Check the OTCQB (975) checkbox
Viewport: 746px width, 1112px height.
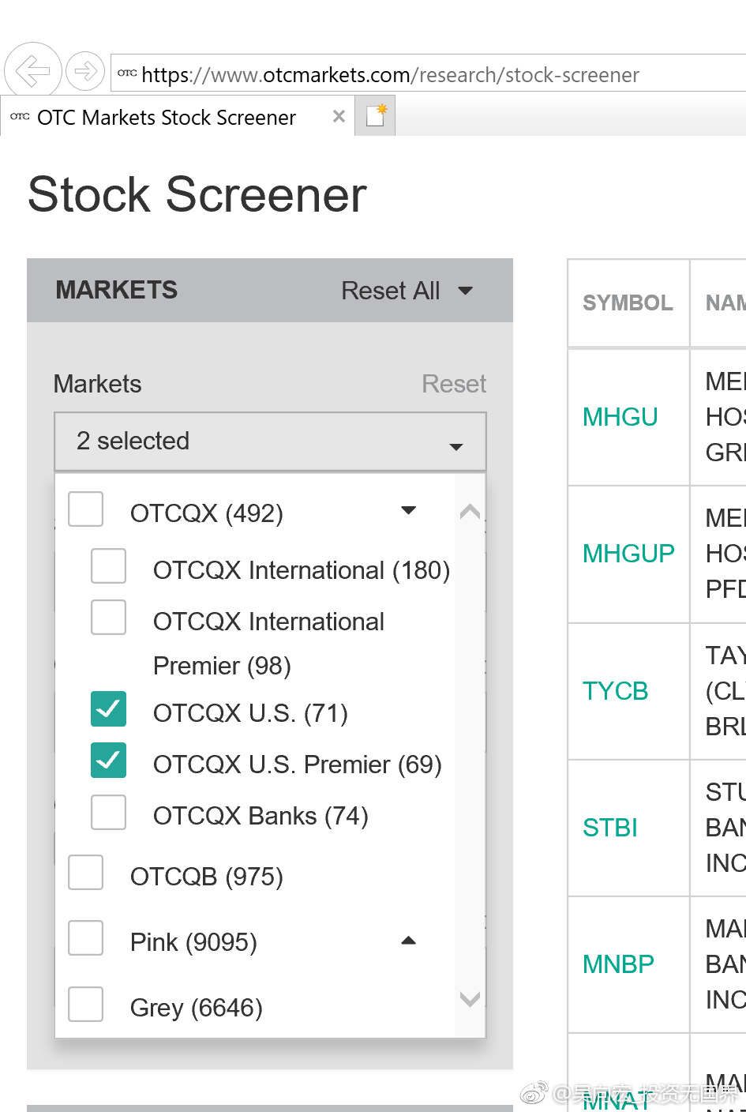tap(86, 873)
